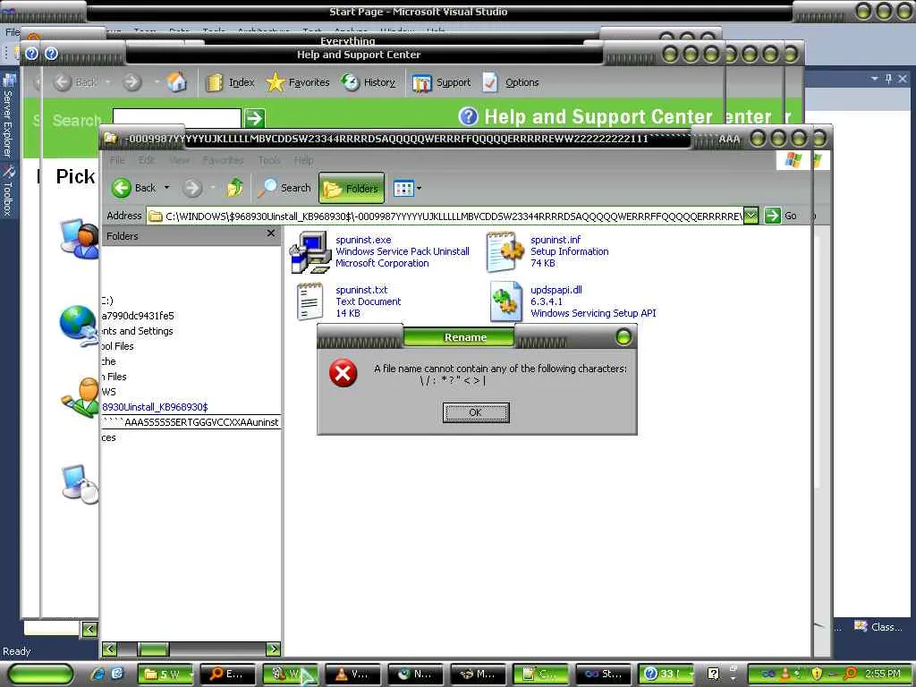916x687 pixels.
Task: Click the Views icon in the Explorer toolbar
Action: pyautogui.click(x=403, y=188)
